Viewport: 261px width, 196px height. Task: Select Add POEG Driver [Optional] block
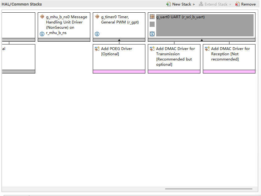[x=119, y=59]
